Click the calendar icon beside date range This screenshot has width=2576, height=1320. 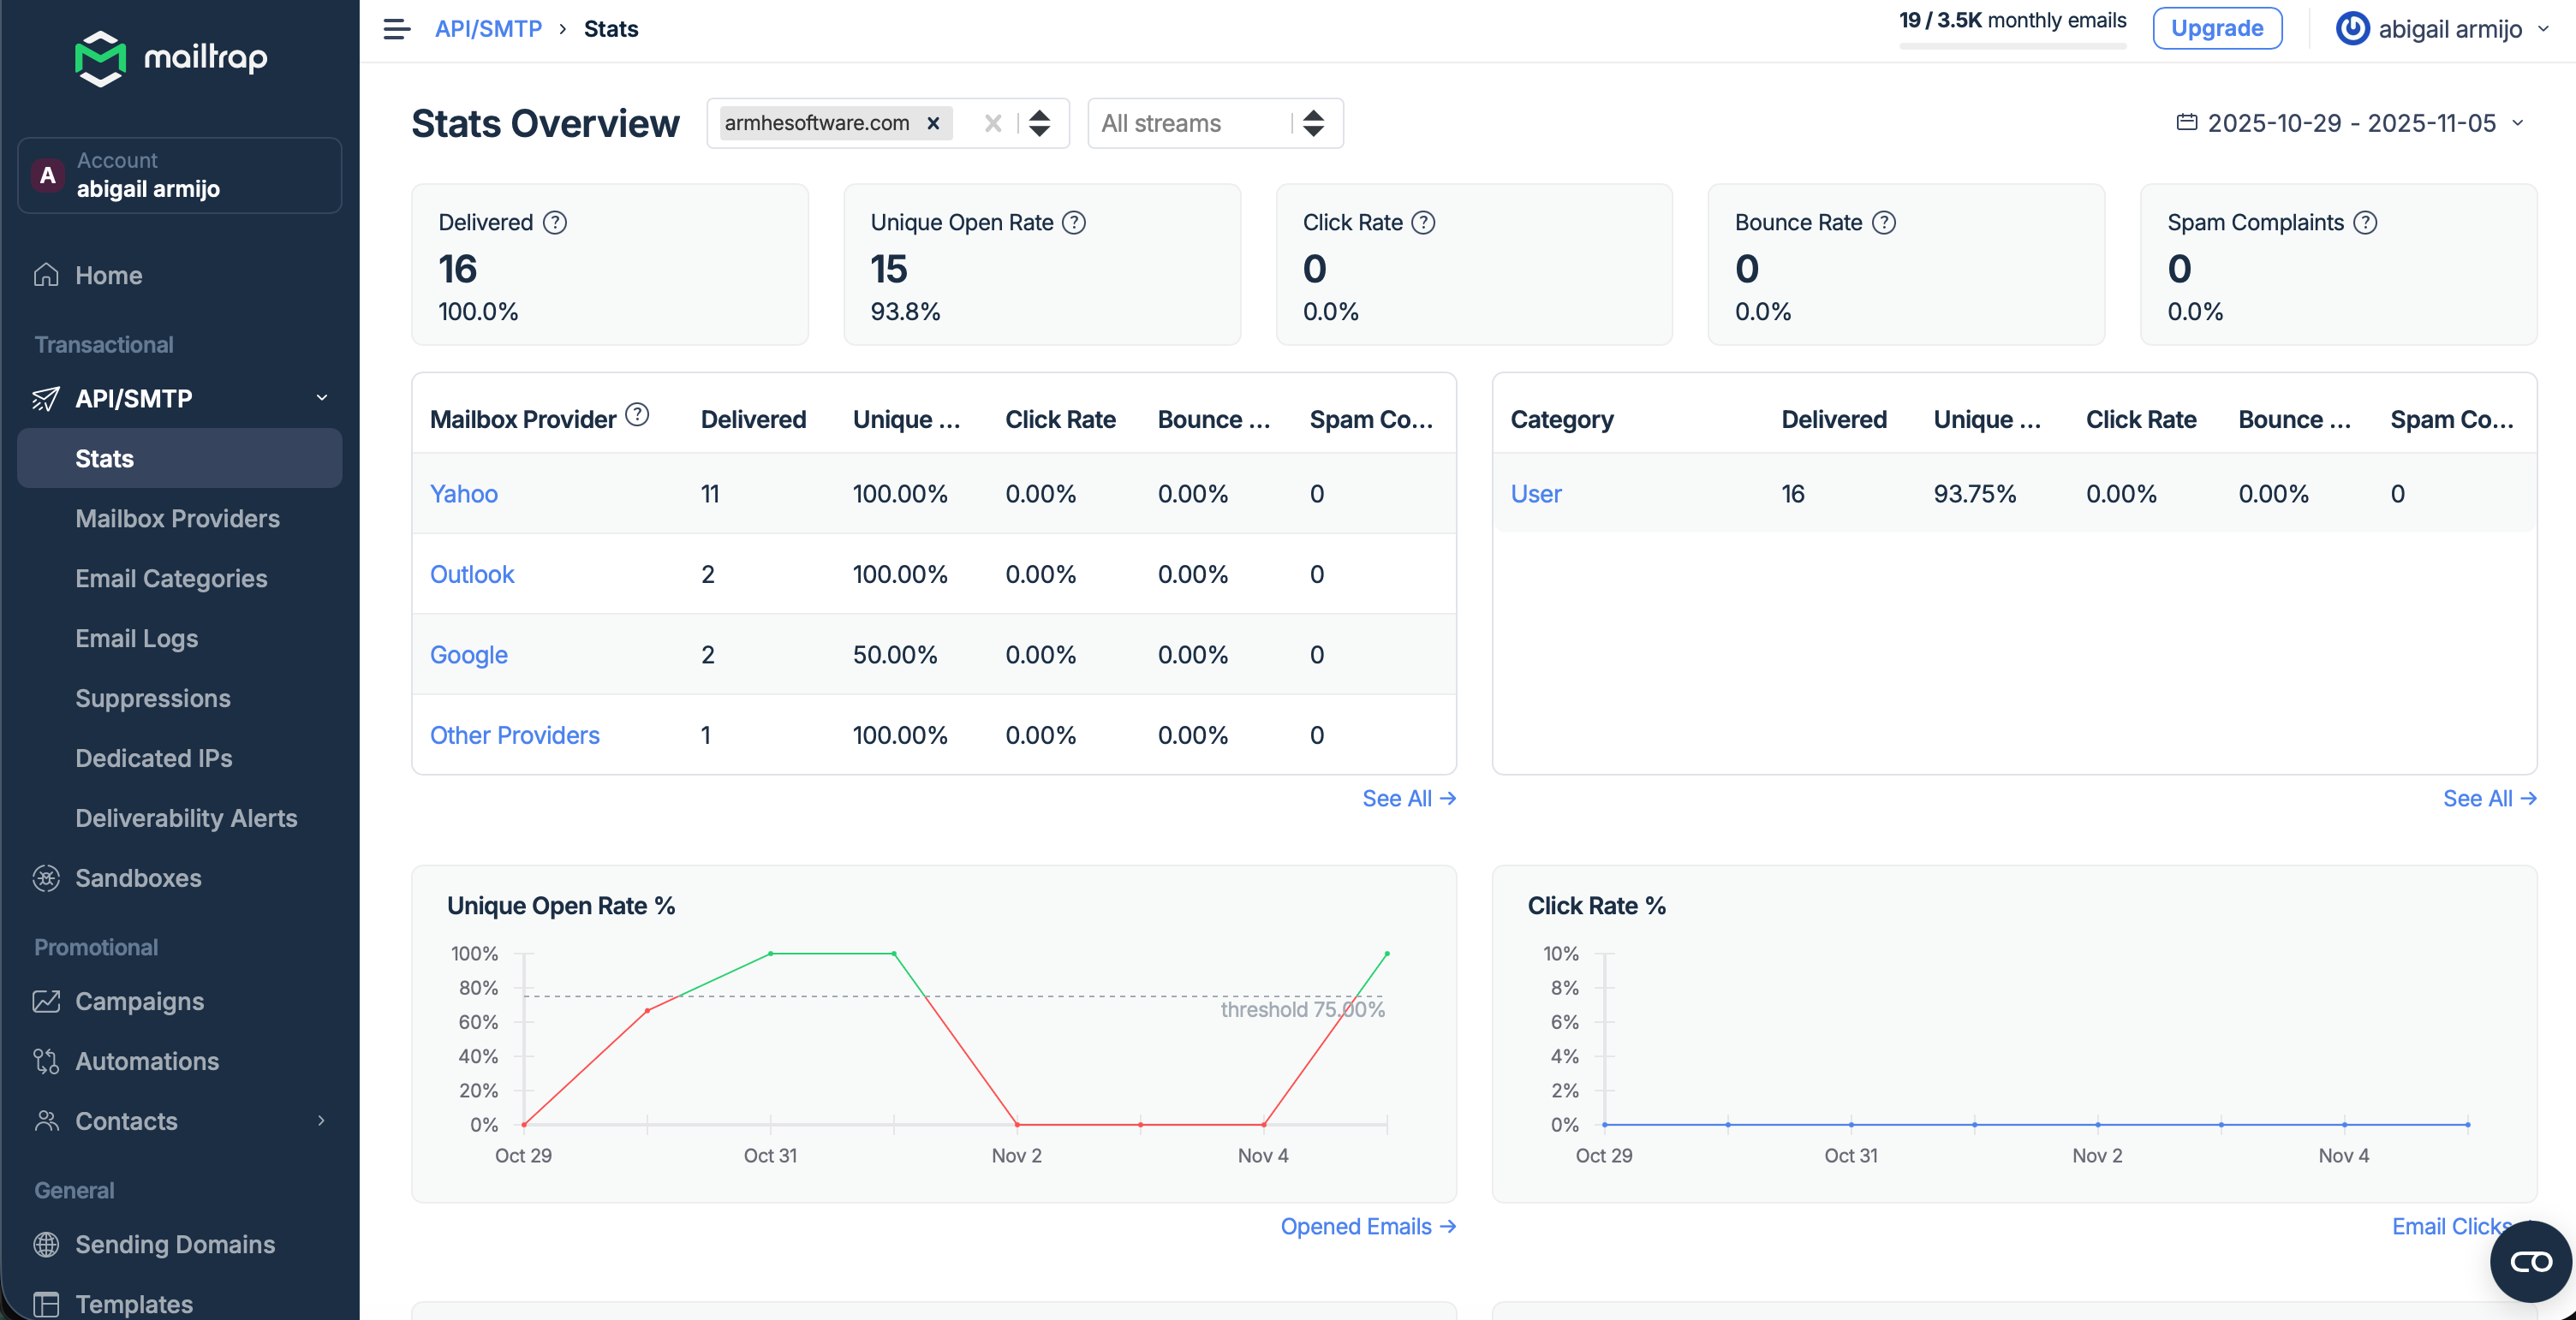2186,123
